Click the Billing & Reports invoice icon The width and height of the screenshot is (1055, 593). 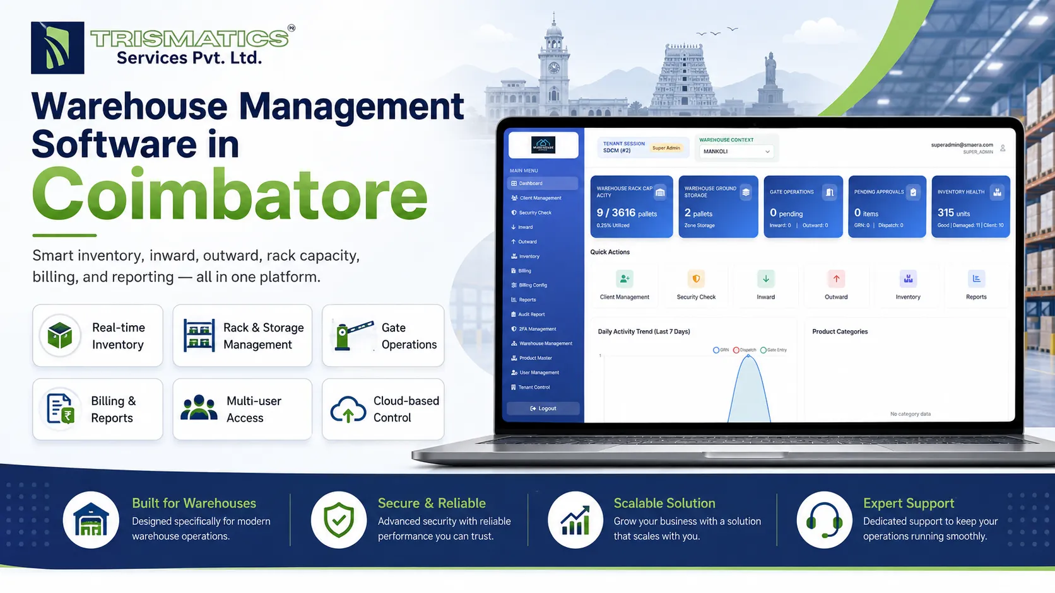[x=61, y=409]
